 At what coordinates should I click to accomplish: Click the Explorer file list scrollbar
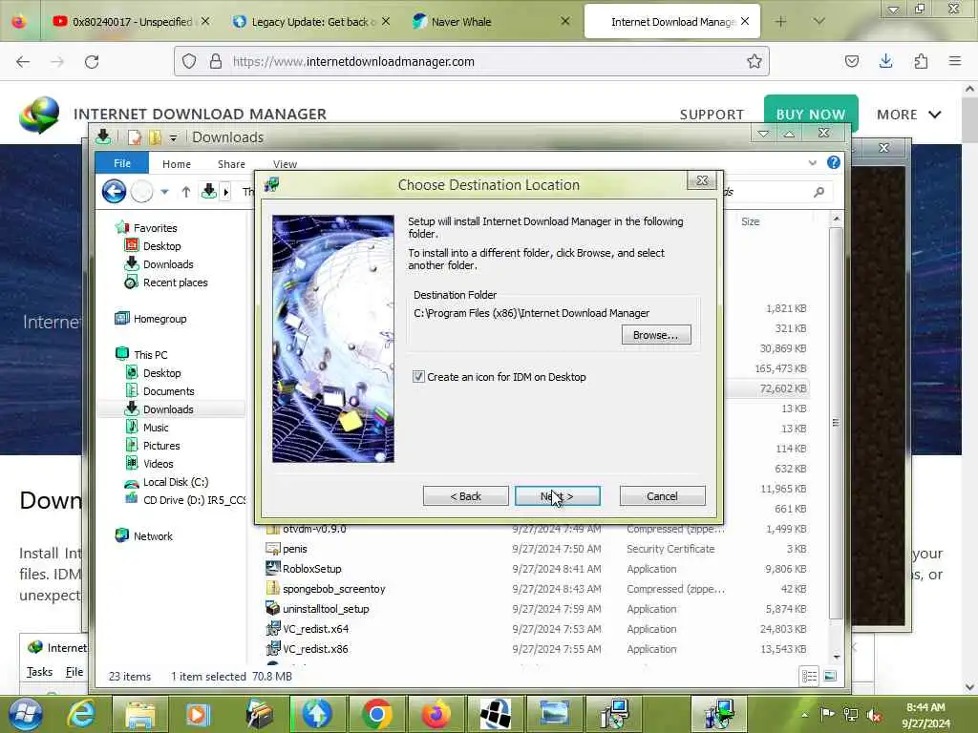pos(836,423)
